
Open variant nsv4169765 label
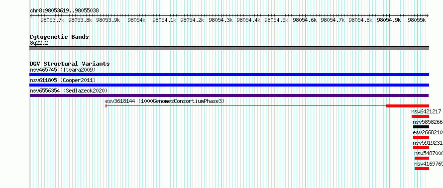point(428,164)
